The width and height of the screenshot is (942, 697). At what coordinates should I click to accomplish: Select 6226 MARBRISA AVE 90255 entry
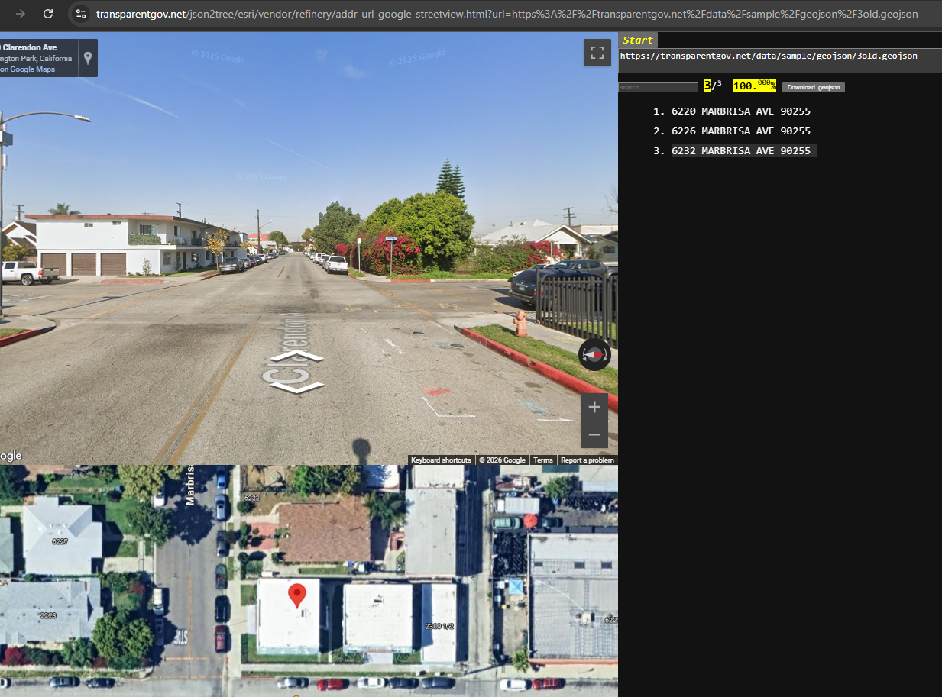click(x=740, y=131)
